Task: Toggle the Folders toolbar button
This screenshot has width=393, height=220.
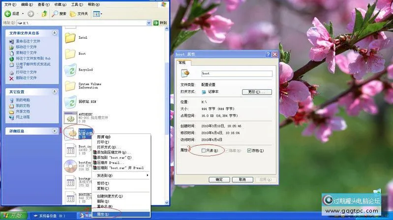Action: pos(79,14)
